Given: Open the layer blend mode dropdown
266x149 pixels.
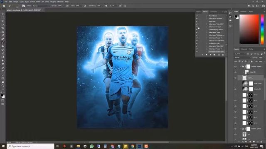Looking at the screenshot, I should [243, 58].
